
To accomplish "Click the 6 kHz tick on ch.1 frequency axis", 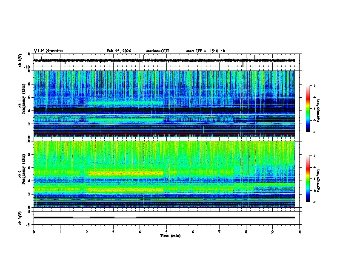I will [x=29, y=97].
